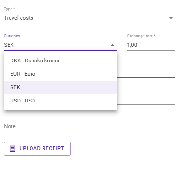184x174 pixels.
Task: Pick the highlighted SEK option in the list
Action: click(x=61, y=87)
